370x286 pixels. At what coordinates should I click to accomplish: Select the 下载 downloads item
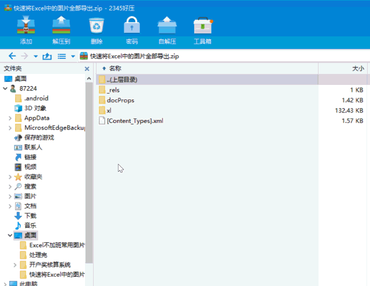click(25, 216)
